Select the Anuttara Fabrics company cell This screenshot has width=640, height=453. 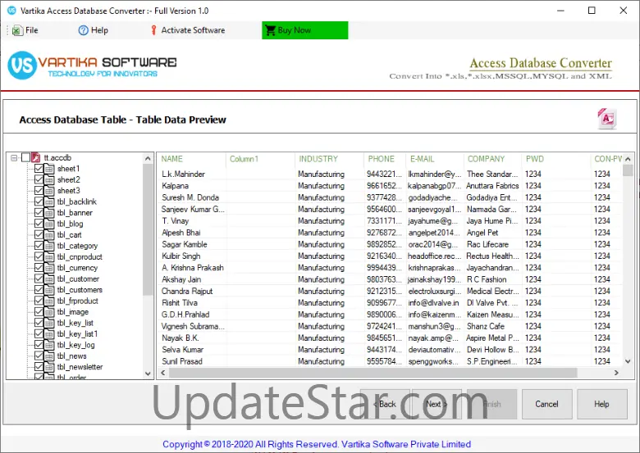click(x=492, y=186)
